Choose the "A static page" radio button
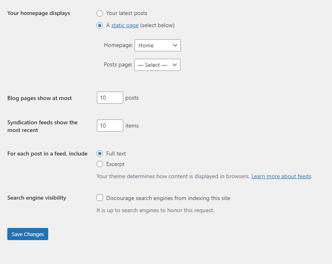The image size is (332, 264). 100,25
